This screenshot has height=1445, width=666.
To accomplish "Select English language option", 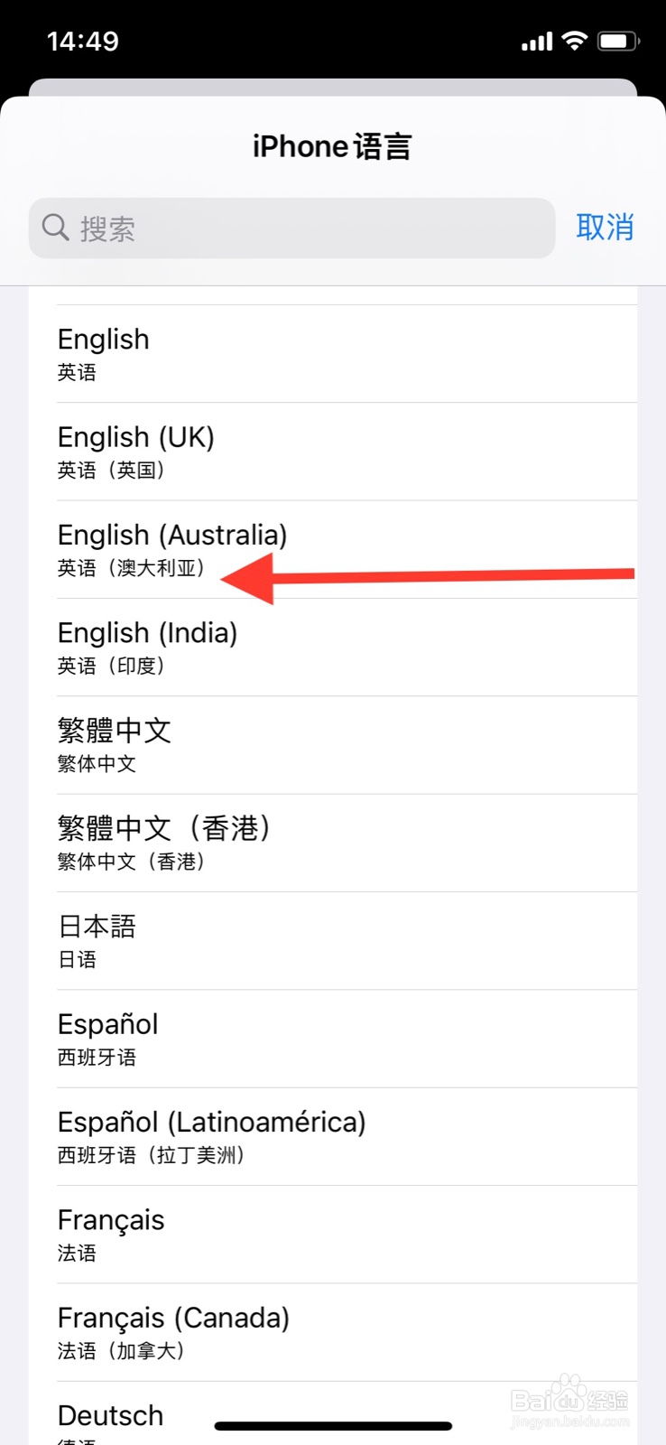I will [332, 354].
